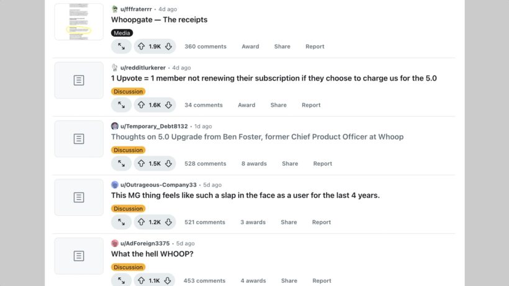This screenshot has width=509, height=286.
Task: Click u/Temporary_Debt8132's avatar icon
Action: click(x=115, y=126)
